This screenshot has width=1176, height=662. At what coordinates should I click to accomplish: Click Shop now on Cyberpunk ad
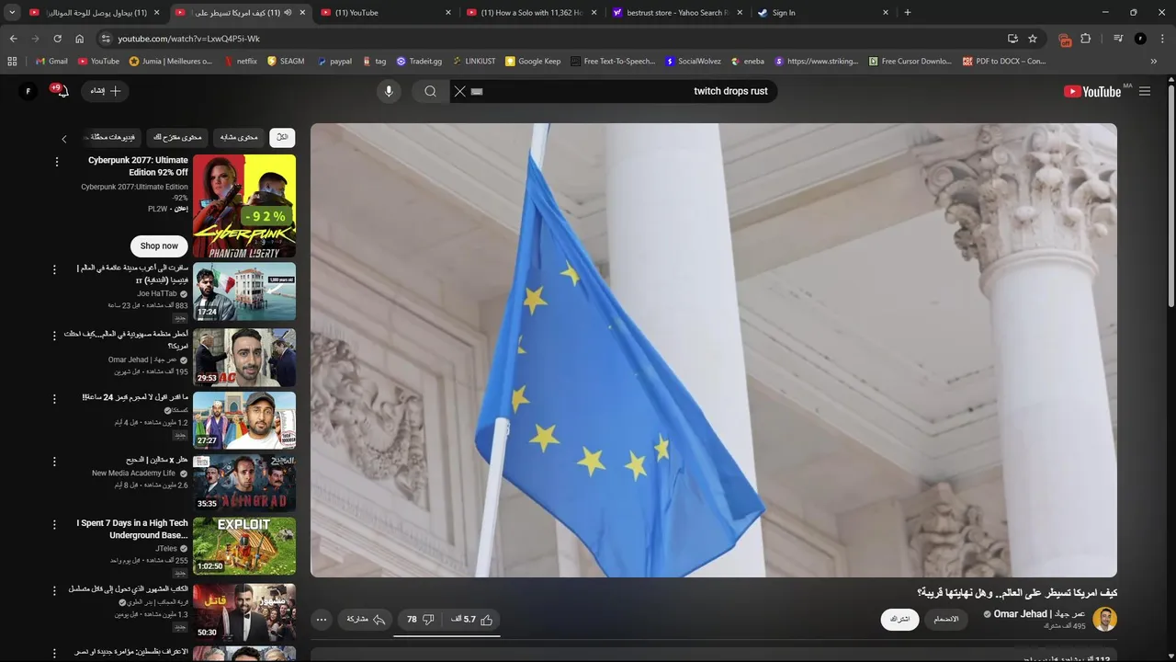[x=159, y=245]
